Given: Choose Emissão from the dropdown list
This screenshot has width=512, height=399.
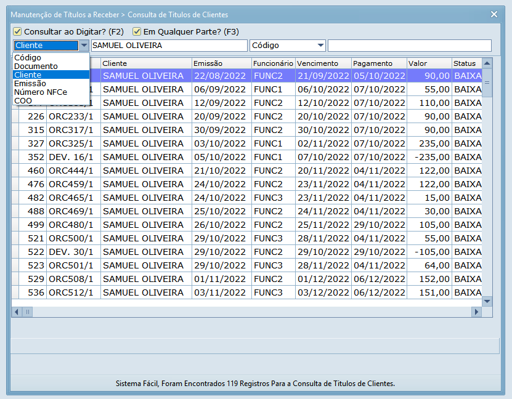Looking at the screenshot, I should coord(30,83).
